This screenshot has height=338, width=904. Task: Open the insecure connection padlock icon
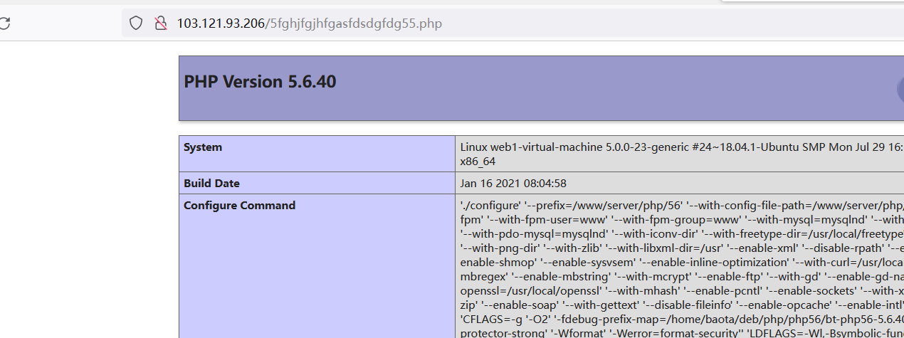tap(161, 23)
